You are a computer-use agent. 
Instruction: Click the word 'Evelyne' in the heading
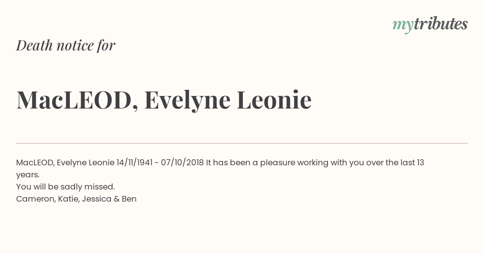click(188, 100)
